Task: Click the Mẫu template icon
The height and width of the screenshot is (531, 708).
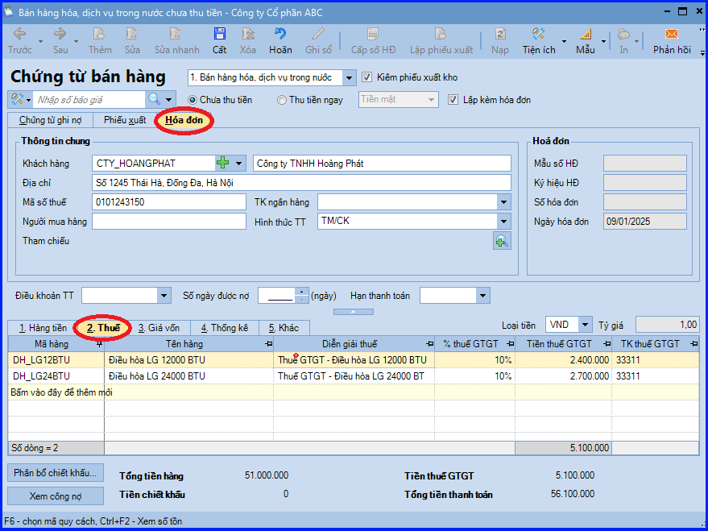Action: 586,35
